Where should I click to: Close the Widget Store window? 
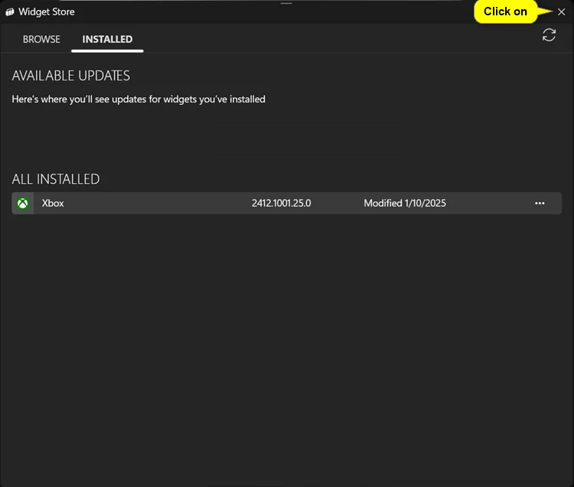point(561,11)
